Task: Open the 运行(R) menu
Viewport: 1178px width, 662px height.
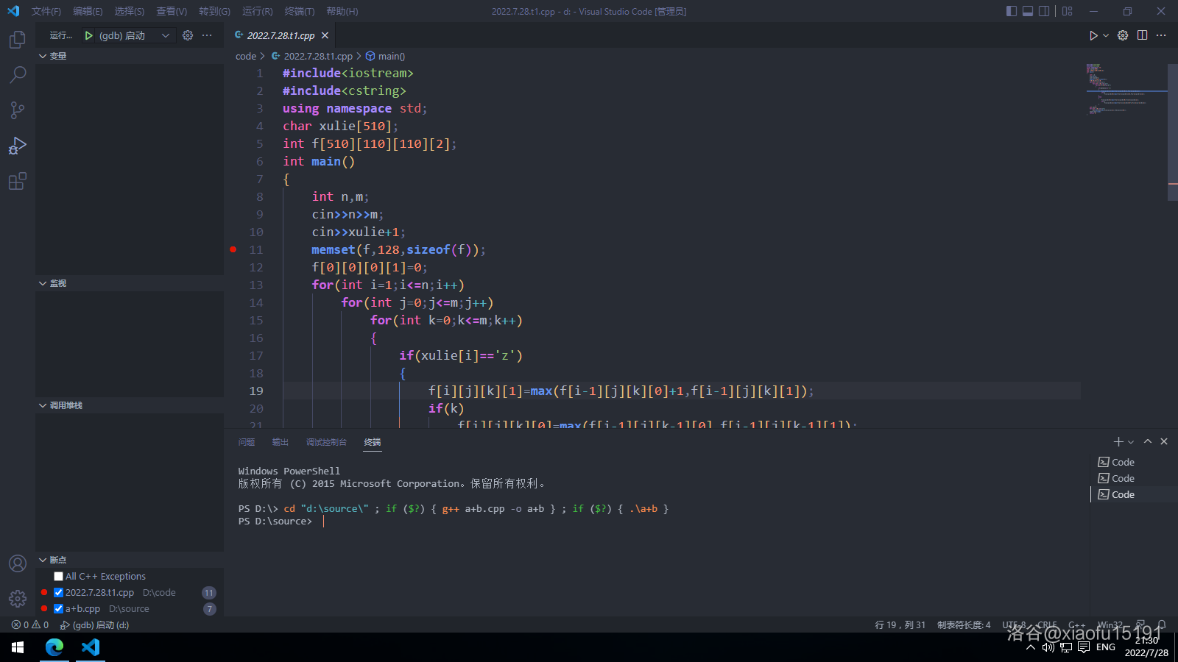Action: click(x=258, y=11)
